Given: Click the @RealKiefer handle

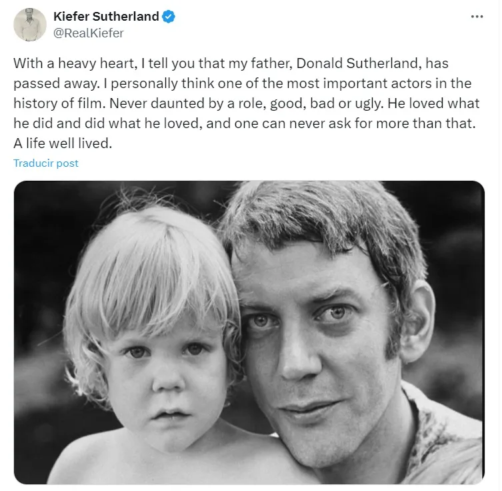Looking at the screenshot, I should coord(89,33).
